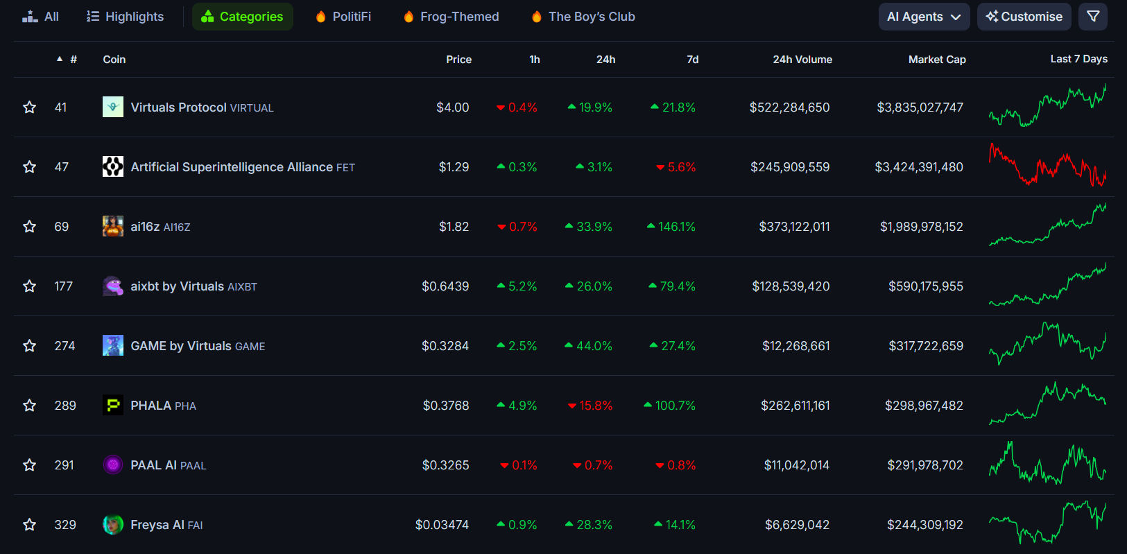Sort by the 24h Volume header
The image size is (1127, 554).
[x=802, y=60]
